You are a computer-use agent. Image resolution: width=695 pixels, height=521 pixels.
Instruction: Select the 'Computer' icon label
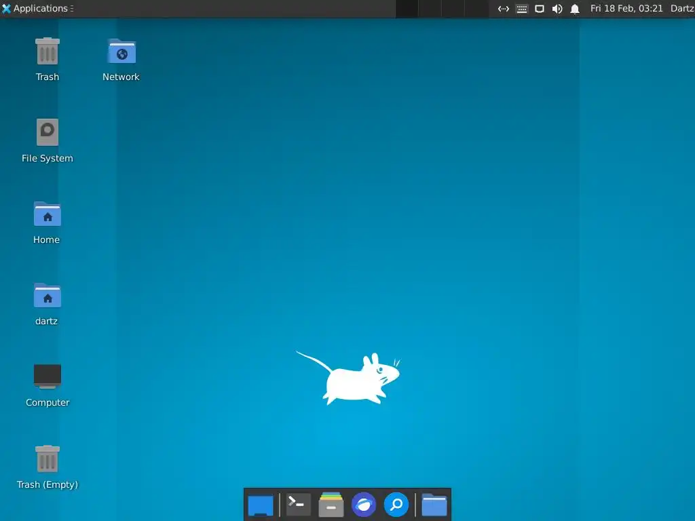(x=48, y=403)
